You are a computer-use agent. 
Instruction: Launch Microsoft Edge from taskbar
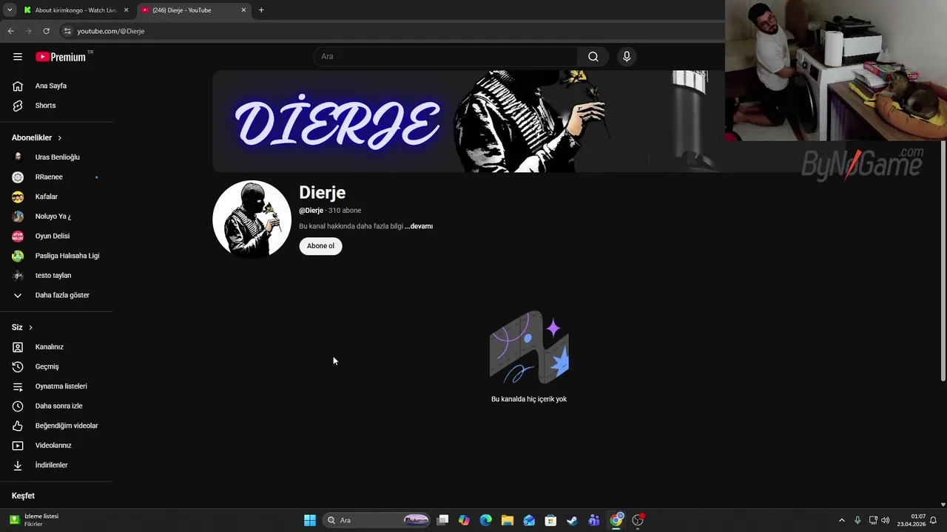[x=485, y=520]
